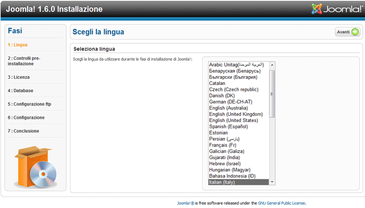Viewport: 365px width, 208px height.
Task: Choose Беларуская (Беларусь) language
Action: [x=239, y=71]
